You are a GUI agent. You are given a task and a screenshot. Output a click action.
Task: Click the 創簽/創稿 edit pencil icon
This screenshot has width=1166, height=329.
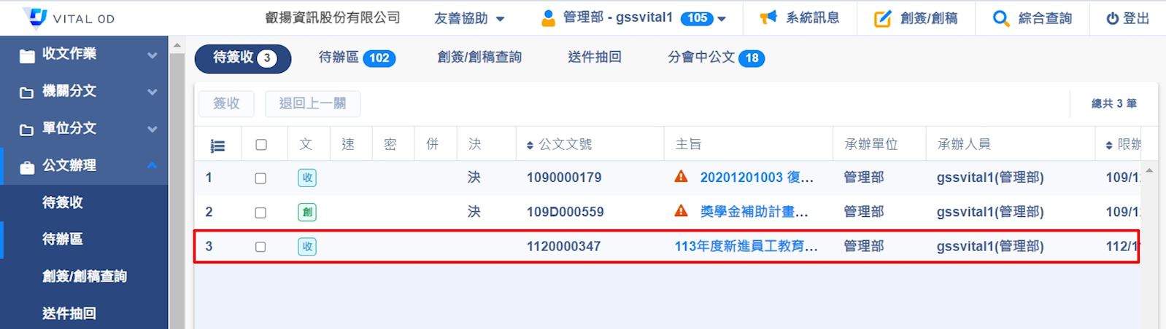[883, 18]
